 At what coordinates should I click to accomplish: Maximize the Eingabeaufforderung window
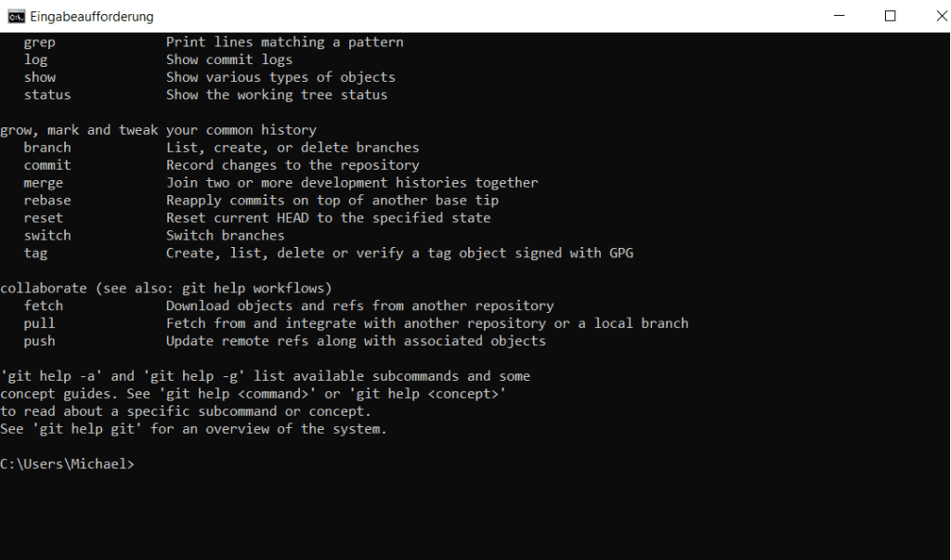890,16
